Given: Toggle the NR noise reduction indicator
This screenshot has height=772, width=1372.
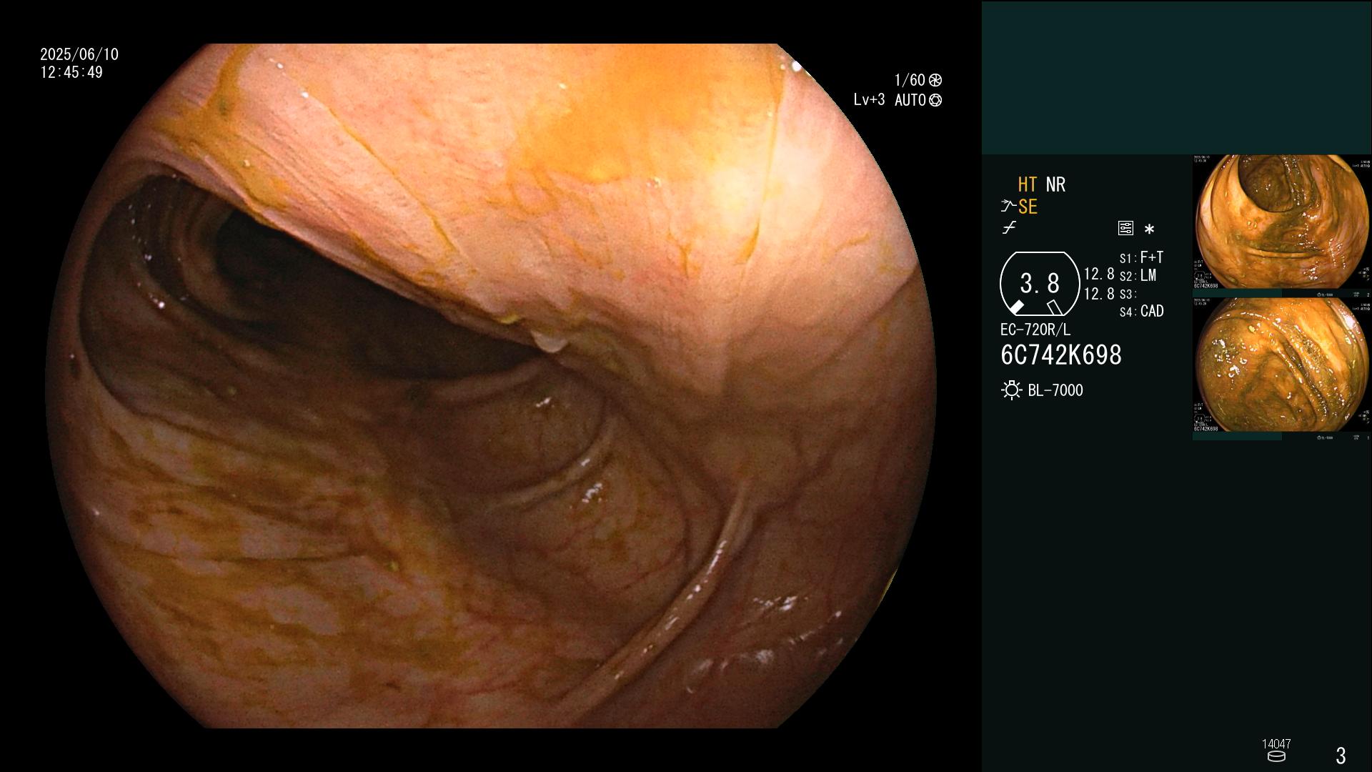Looking at the screenshot, I should click(1055, 184).
